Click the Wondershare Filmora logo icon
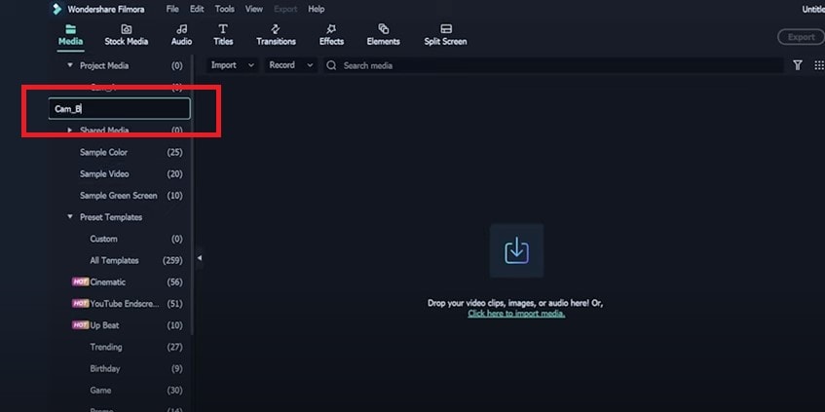 [56, 9]
